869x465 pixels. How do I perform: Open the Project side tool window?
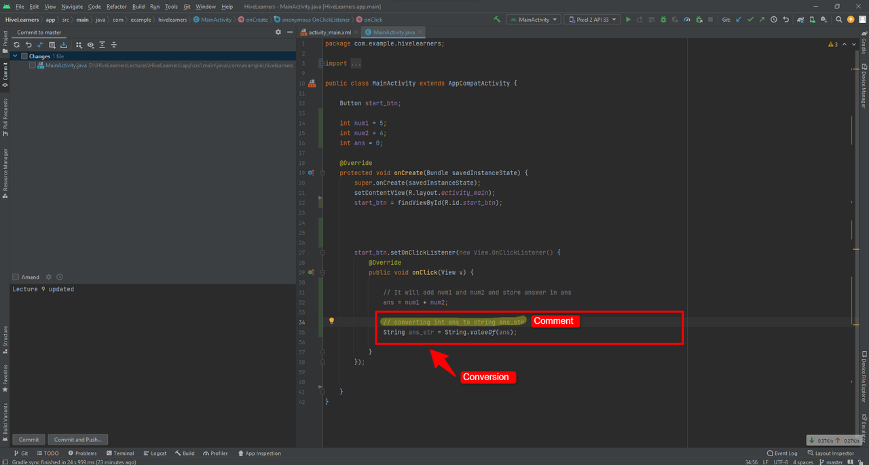5,42
